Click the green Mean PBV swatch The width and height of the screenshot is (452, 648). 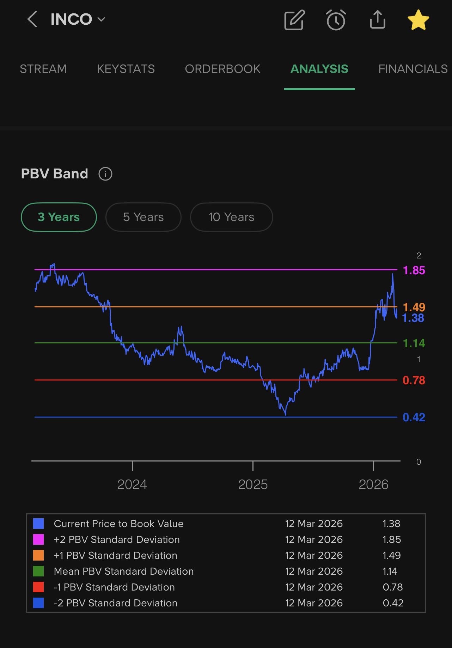38,571
